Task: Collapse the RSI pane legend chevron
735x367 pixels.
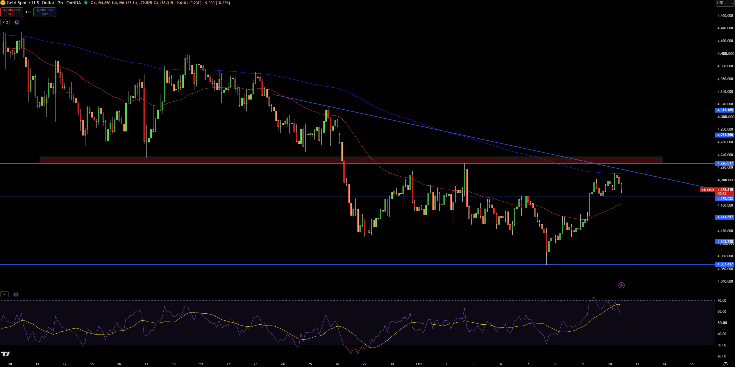Action: tap(5, 294)
